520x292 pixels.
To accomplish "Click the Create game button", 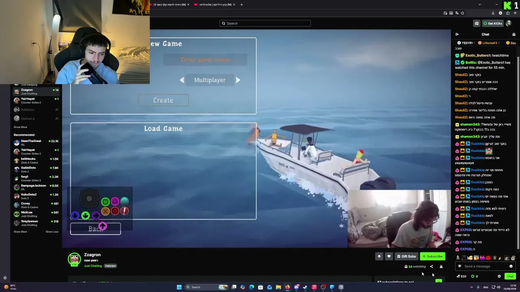I will 163,100.
